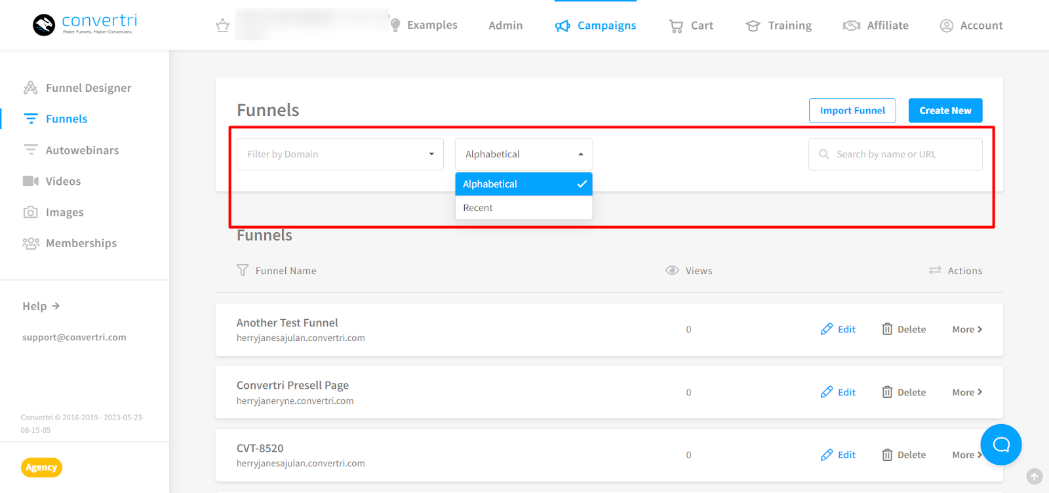The image size is (1049, 493).
Task: Switch to the Campaigns tab
Action: click(x=595, y=26)
